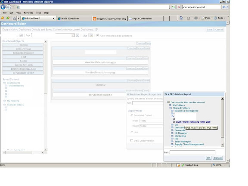The width and height of the screenshot is (248, 186).
Task: Click the CMIS_WardTransfers report document icon
Action: point(174,122)
